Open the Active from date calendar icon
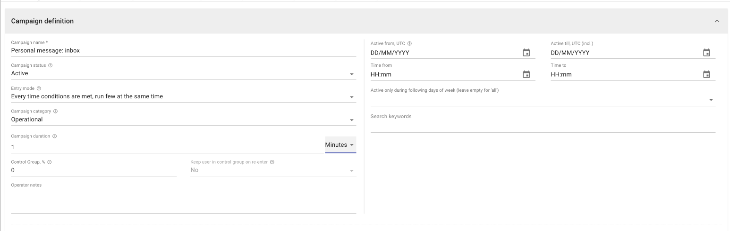This screenshot has height=231, width=730. pos(526,53)
